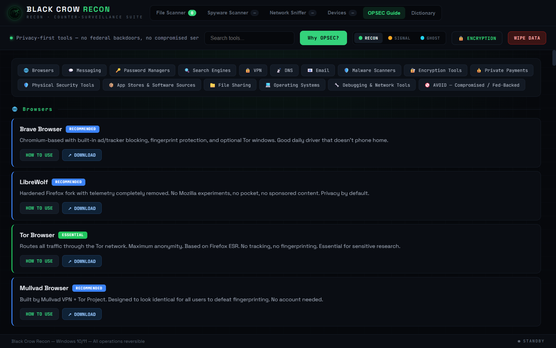Switch to the Network Sniffer tab
This screenshot has width=556, height=348.
click(293, 13)
